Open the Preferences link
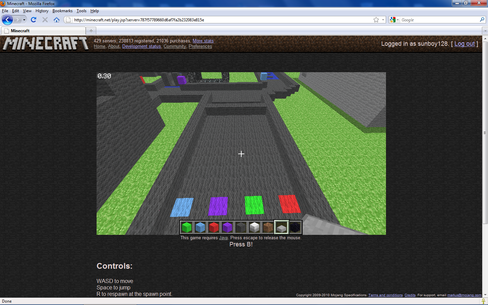Screen dimensions: 488x305 coord(200,46)
